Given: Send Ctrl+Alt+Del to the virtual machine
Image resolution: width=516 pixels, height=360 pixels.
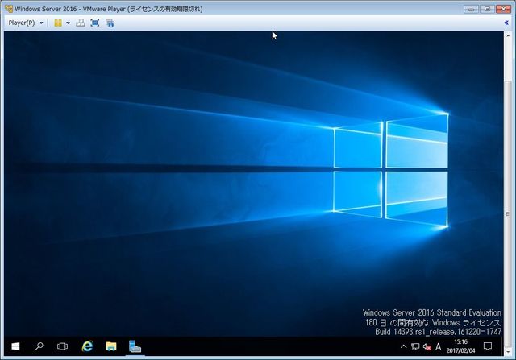Looking at the screenshot, I should (x=81, y=23).
